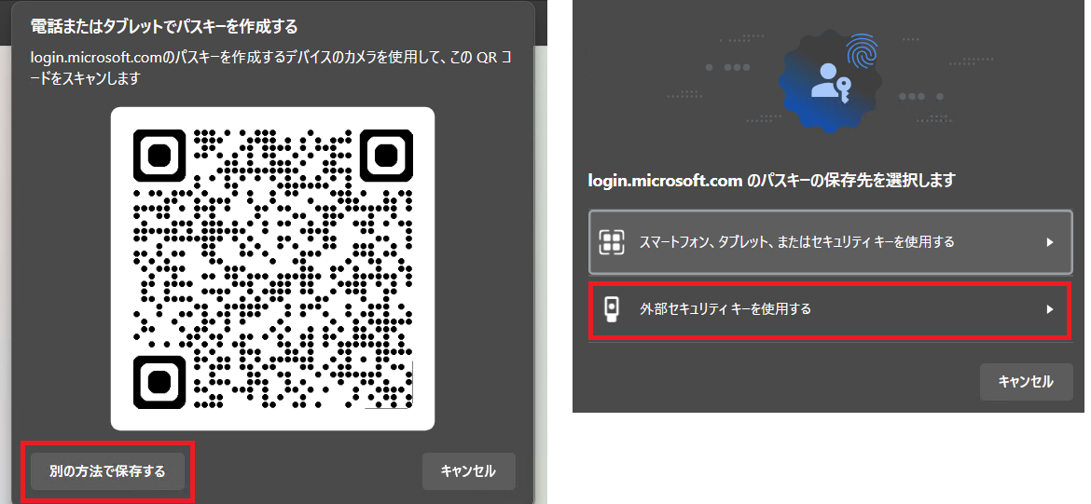Click the passkey fingerprint illustration

click(x=828, y=81)
